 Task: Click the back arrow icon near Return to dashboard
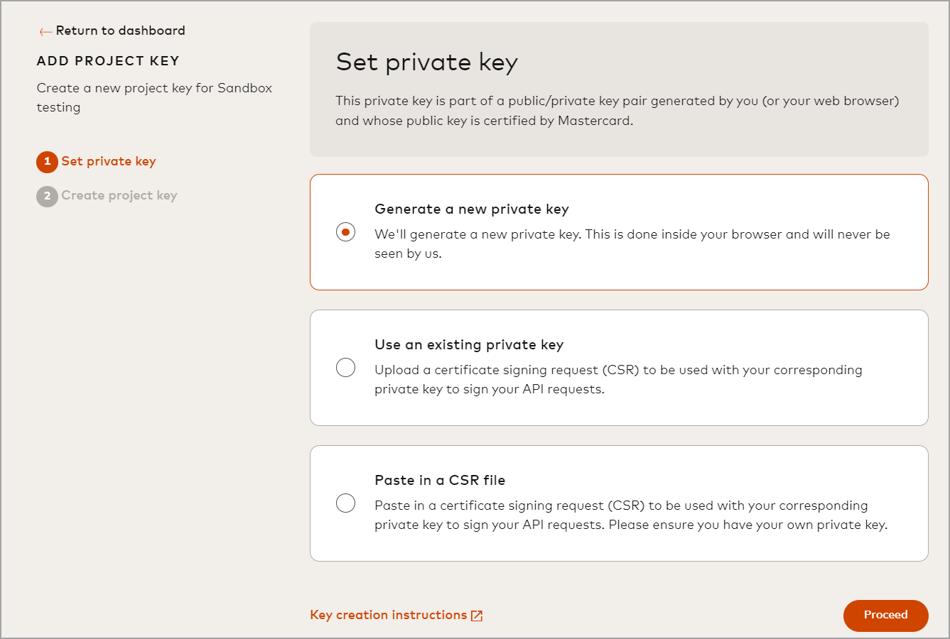45,31
